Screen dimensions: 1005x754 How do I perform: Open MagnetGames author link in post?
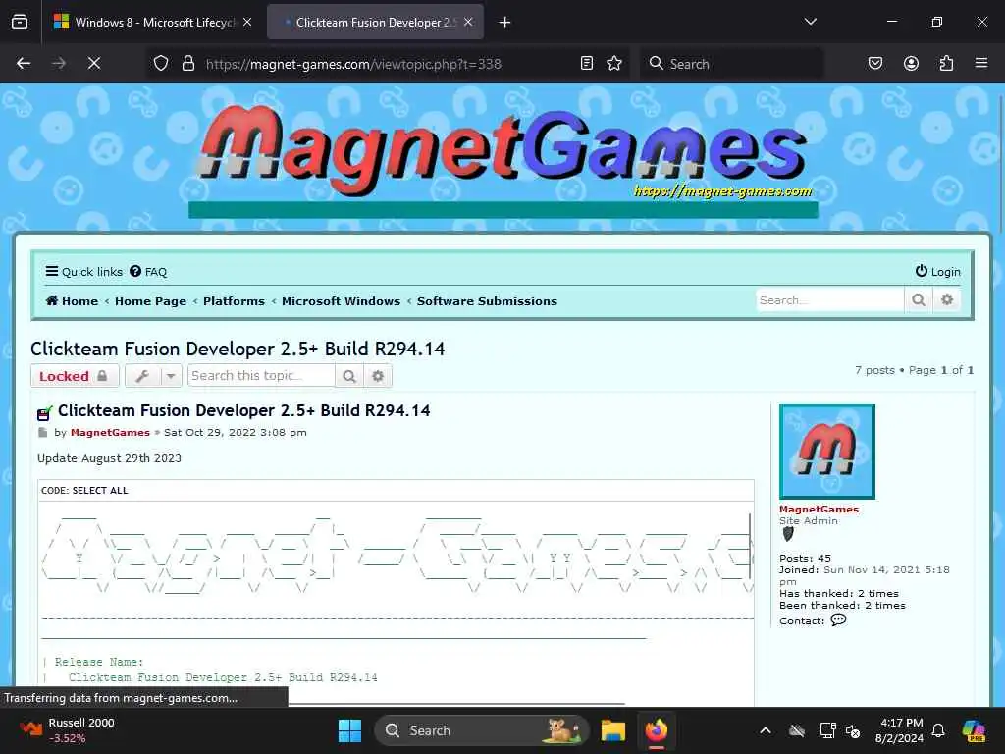click(110, 433)
